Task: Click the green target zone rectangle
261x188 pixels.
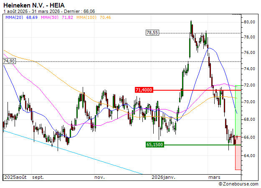Action: tap(238, 111)
